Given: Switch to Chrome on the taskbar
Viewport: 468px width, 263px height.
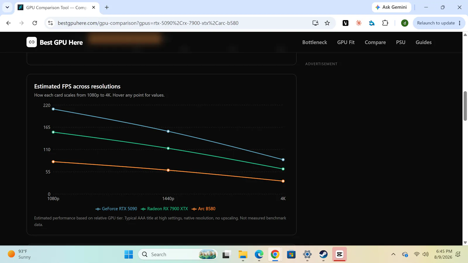Looking at the screenshot, I should tap(275, 254).
